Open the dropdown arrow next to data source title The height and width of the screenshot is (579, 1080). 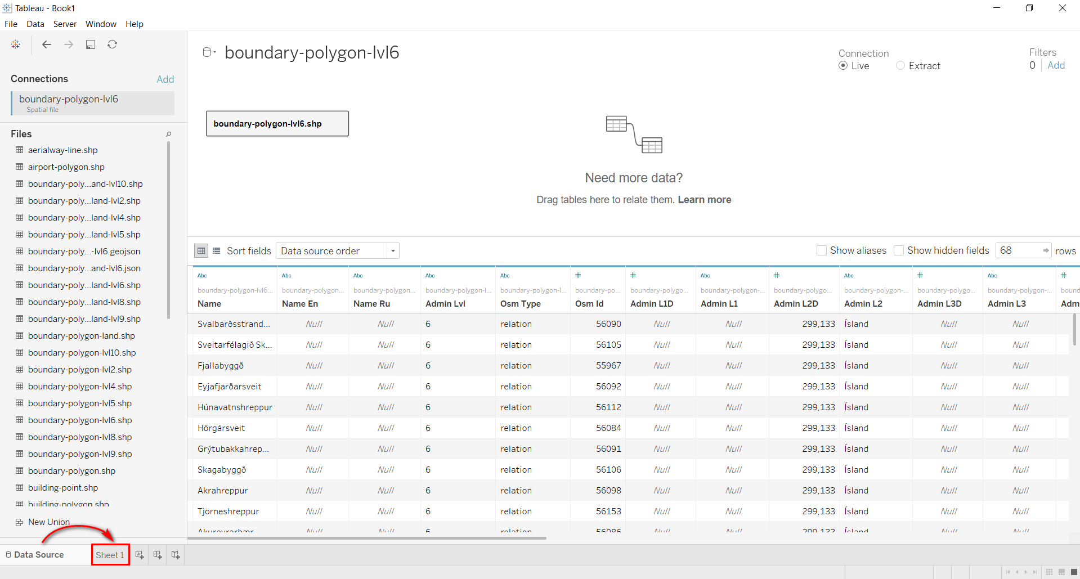215,52
